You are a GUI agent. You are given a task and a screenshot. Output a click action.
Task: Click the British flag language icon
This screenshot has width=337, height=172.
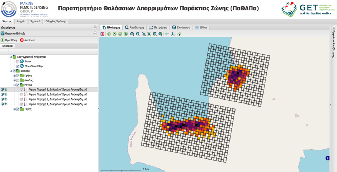click(103, 34)
